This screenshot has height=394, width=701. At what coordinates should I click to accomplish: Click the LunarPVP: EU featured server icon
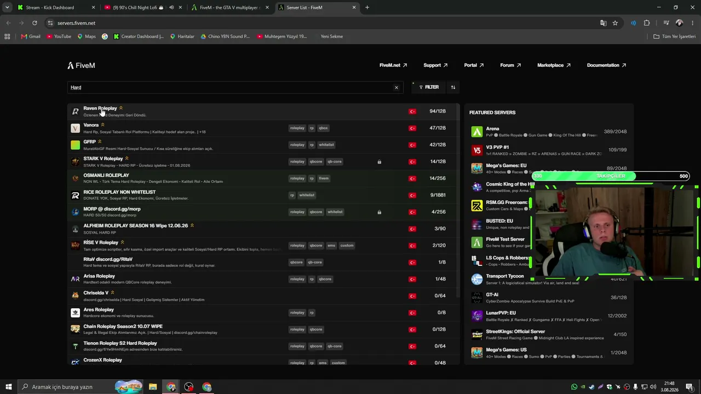click(x=477, y=316)
